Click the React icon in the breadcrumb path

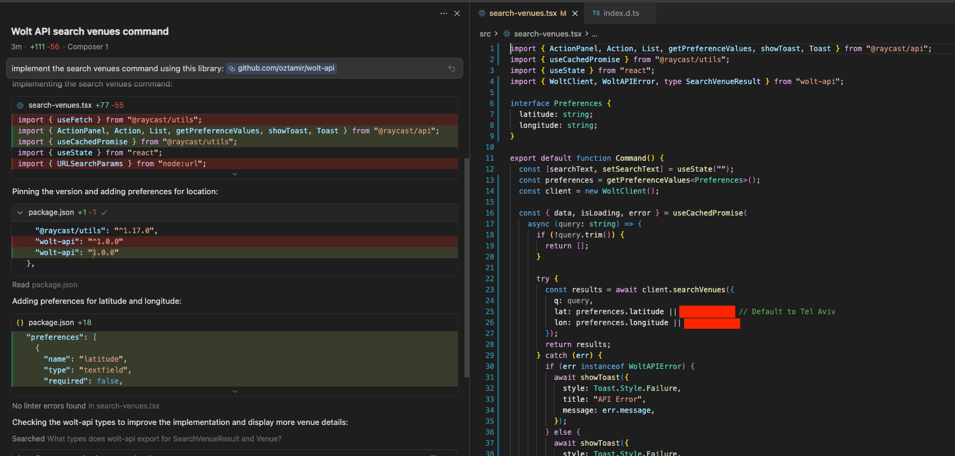point(506,34)
